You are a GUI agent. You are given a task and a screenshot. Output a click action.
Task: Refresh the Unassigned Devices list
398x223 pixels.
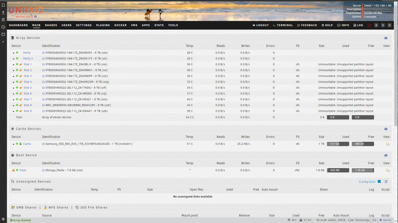[x=386, y=181]
